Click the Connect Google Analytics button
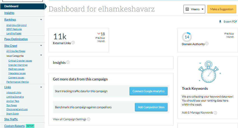Image resolution: width=238 pixels, height=128 pixels. 149,91
